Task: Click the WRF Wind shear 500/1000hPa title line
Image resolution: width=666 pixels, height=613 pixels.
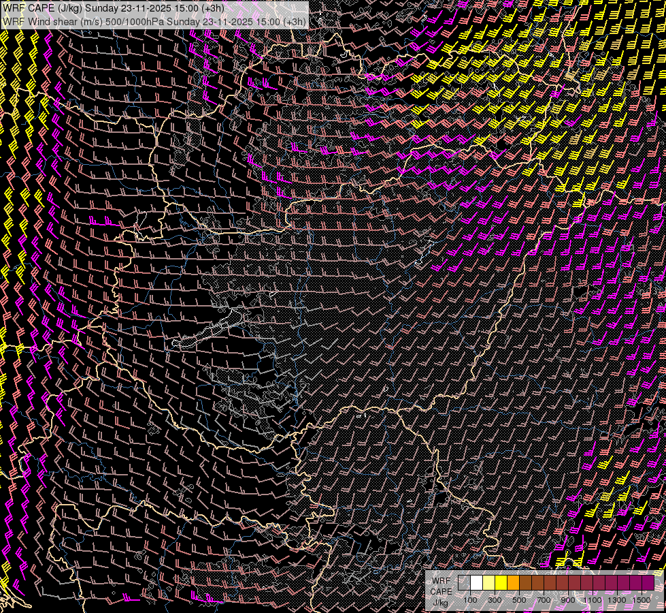Action: pos(154,21)
